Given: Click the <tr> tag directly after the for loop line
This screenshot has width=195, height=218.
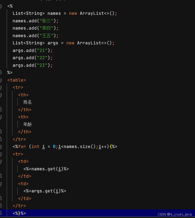Looking at the screenshot, I should coord(18,154).
